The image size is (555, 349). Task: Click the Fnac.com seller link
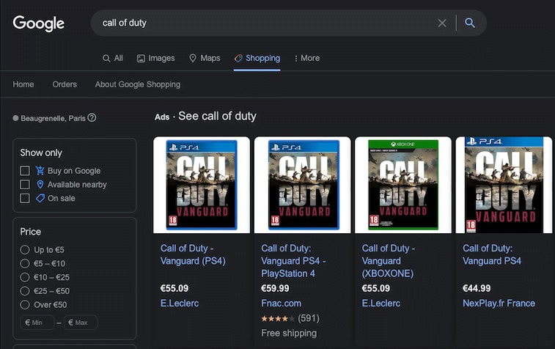coord(281,304)
